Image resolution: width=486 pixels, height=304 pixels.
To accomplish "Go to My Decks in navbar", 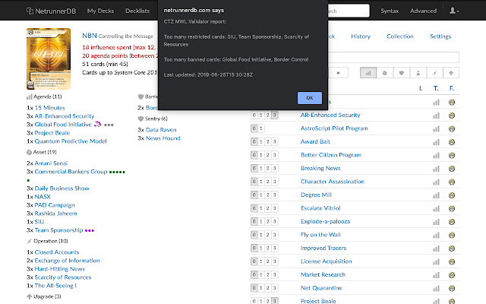I will [100, 11].
